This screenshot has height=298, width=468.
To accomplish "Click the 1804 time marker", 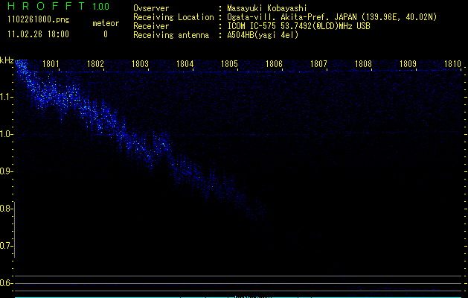I will click(x=185, y=64).
